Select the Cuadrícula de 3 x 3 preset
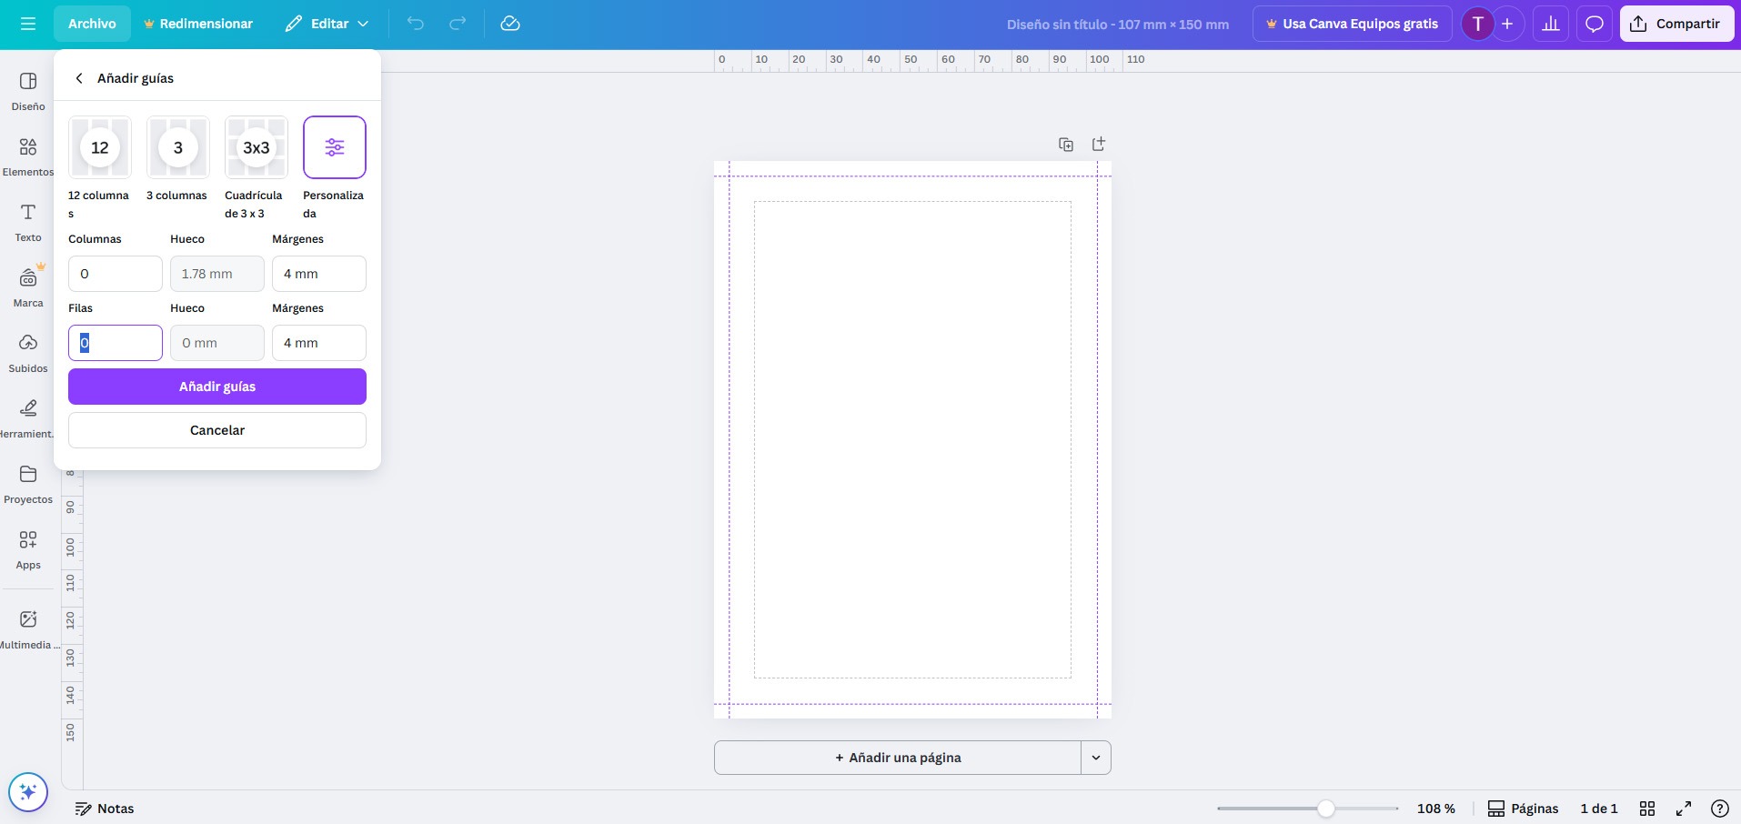The image size is (1741, 824). (x=257, y=147)
